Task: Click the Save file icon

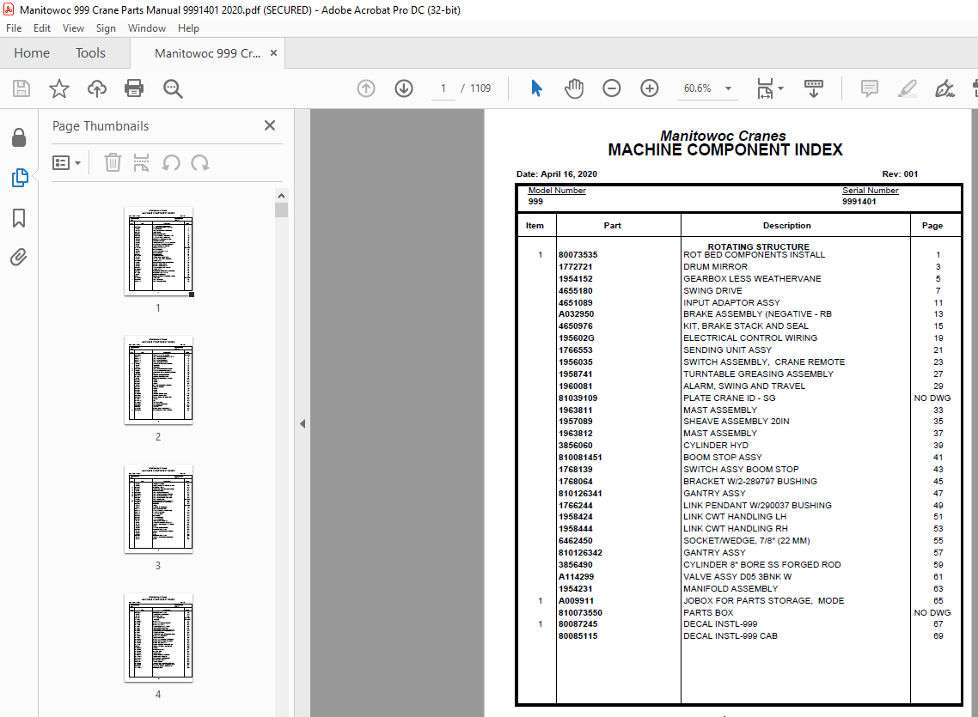Action: pos(21,88)
